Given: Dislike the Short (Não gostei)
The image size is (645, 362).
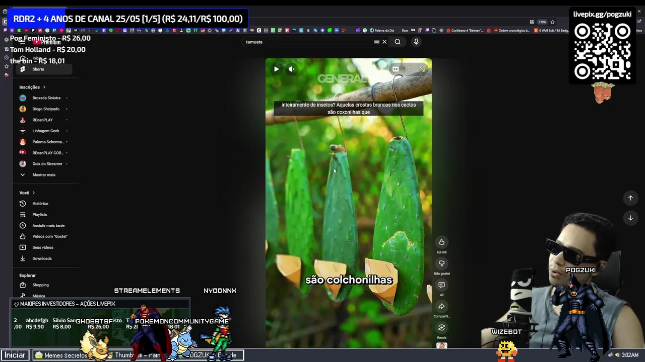Looking at the screenshot, I should 441,263.
